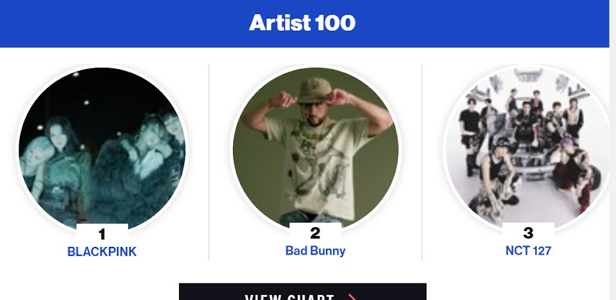
Task: Click the red arrow icon on View Chart
Action: [352, 297]
